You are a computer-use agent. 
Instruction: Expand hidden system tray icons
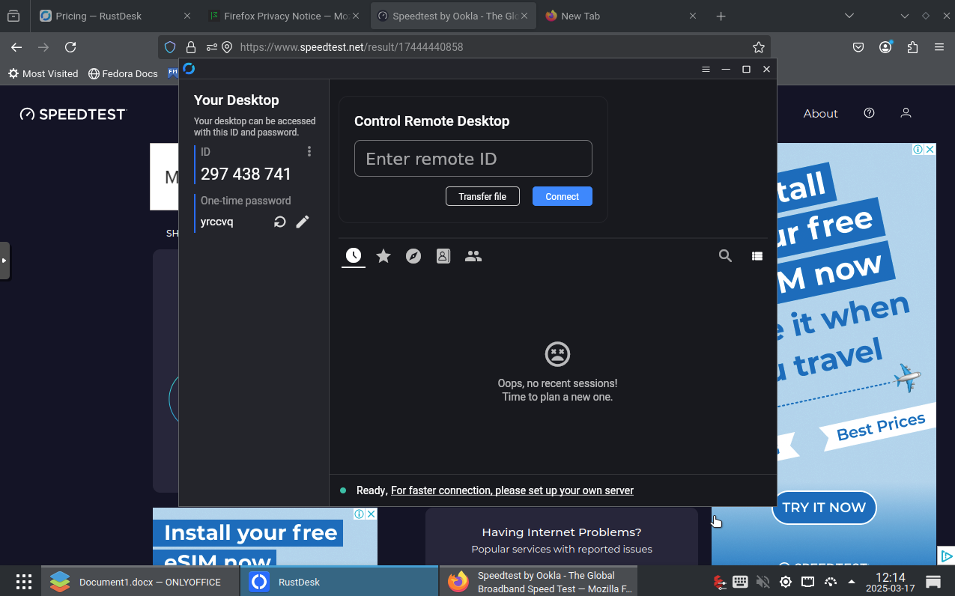pyautogui.click(x=852, y=582)
